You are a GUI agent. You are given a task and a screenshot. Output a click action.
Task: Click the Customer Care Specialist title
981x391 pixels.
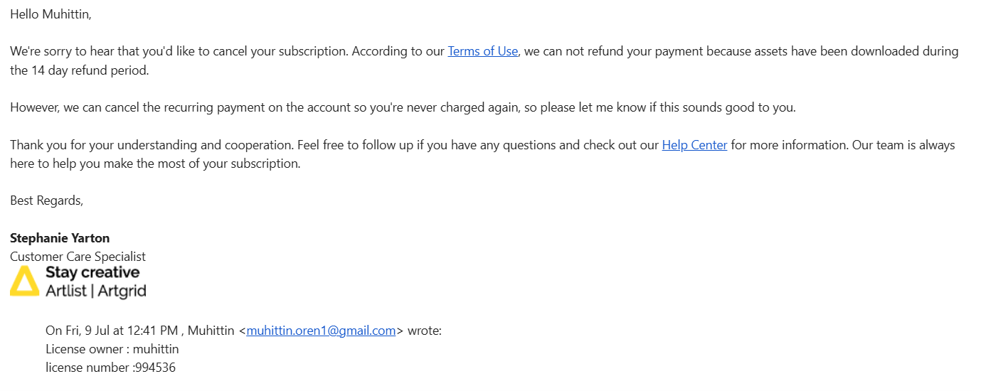[x=78, y=257]
